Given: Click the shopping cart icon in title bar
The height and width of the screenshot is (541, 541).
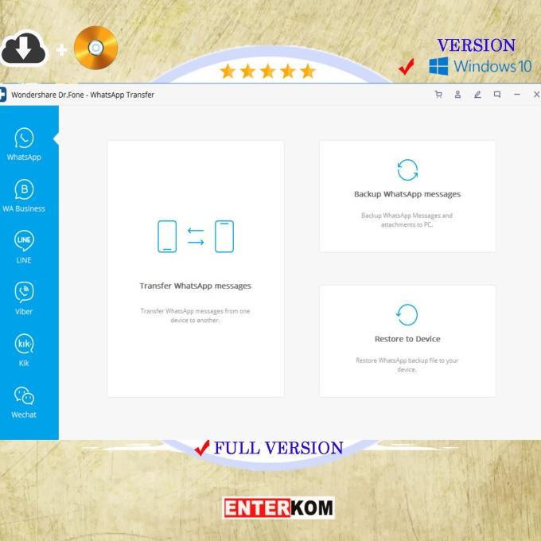Looking at the screenshot, I should (438, 95).
